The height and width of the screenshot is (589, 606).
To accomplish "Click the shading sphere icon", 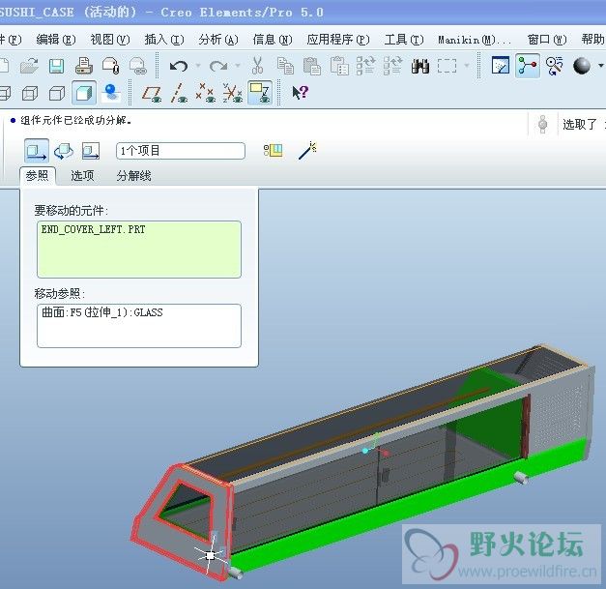I will coord(582,66).
